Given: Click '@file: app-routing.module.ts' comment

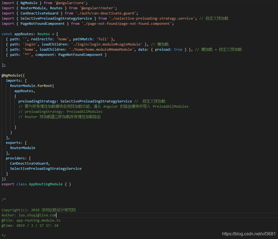Looking at the screenshot, I should (31, 220).
